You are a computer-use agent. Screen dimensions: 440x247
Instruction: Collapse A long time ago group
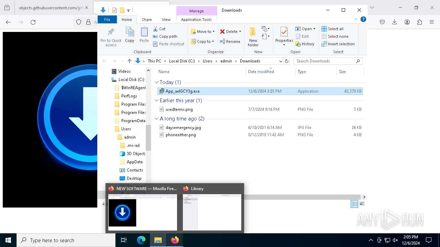coord(157,119)
